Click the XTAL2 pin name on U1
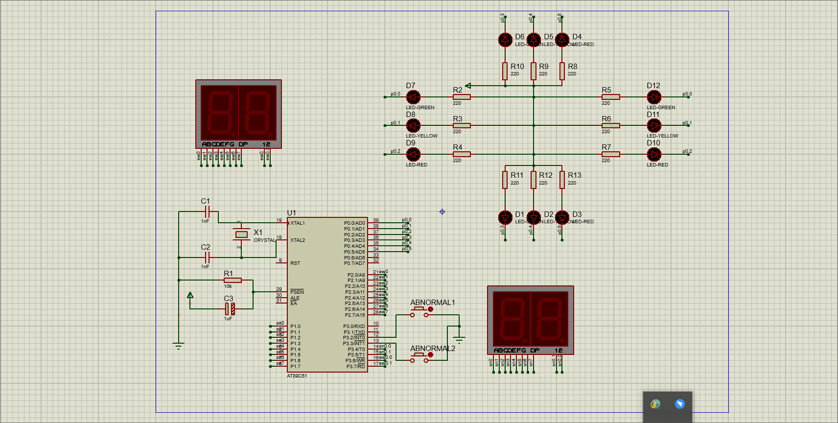 [298, 240]
